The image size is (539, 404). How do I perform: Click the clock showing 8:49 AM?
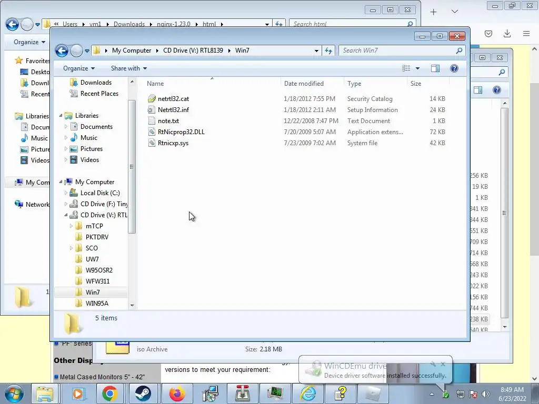tap(512, 390)
